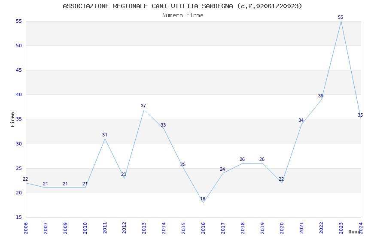Click the x-axis year 2022
This screenshot has height=236, width=365.
click(x=321, y=228)
